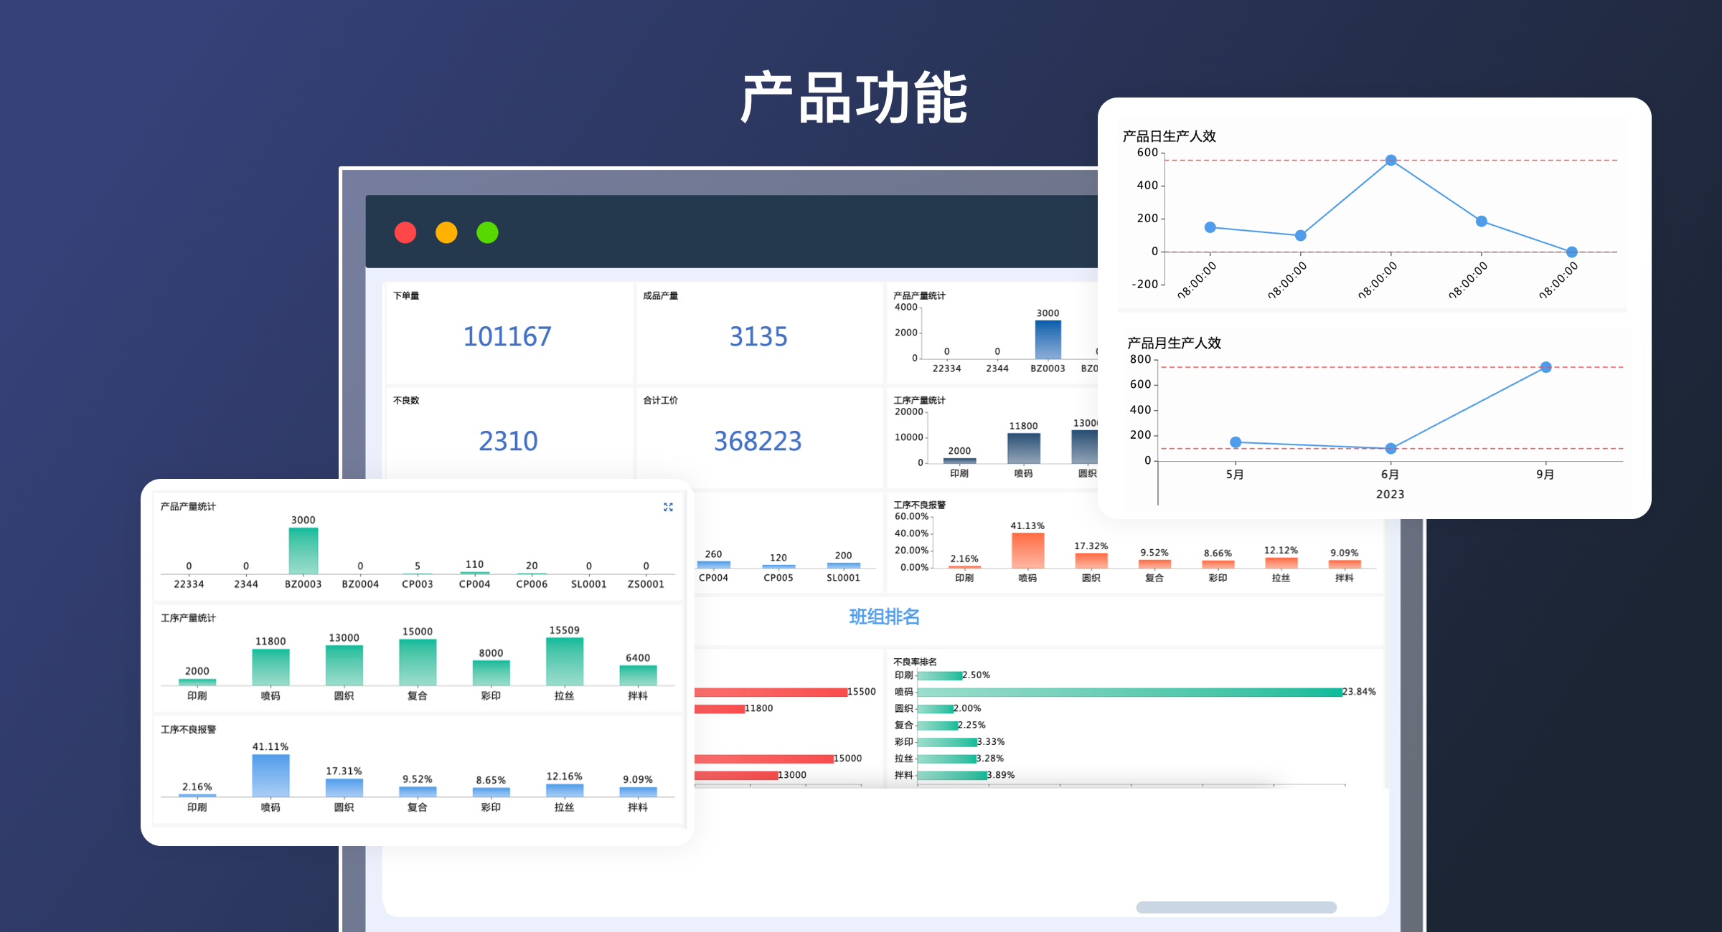This screenshot has width=1722, height=932.
Task: Click the green BZ0003 bar labeled 3000
Action: coord(303,551)
